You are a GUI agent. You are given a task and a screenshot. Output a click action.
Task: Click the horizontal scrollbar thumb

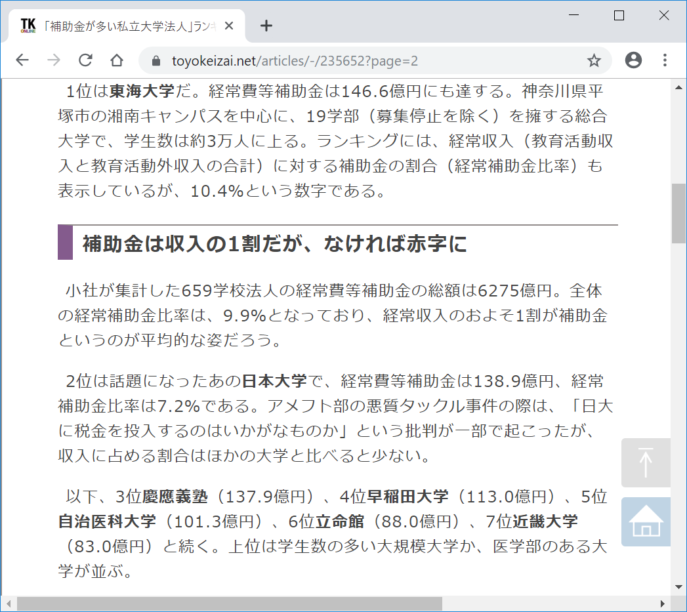tap(230, 603)
